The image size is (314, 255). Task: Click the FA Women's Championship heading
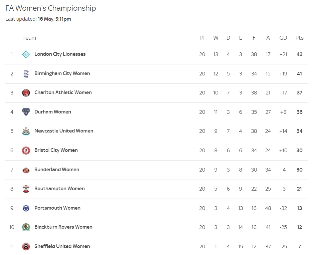coord(51,8)
